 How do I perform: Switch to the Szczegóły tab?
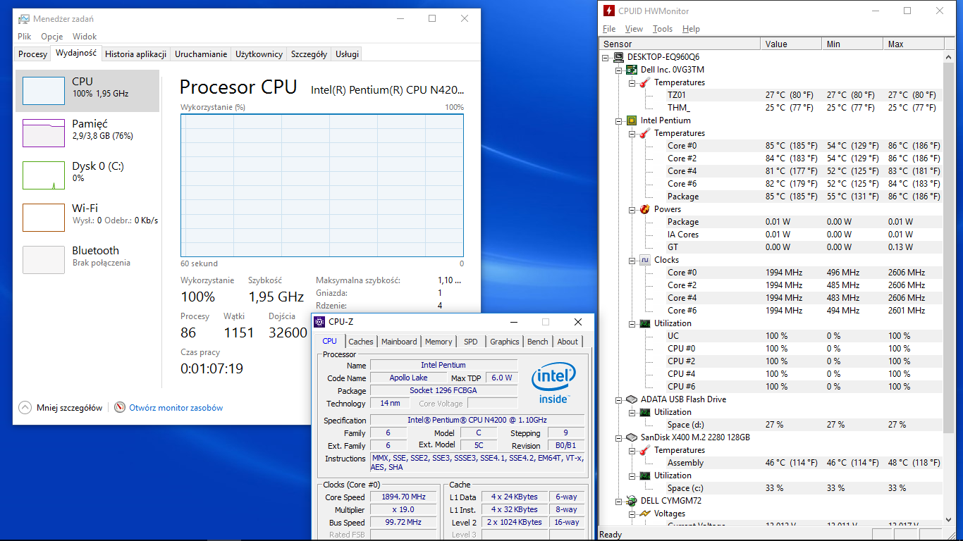click(x=309, y=54)
